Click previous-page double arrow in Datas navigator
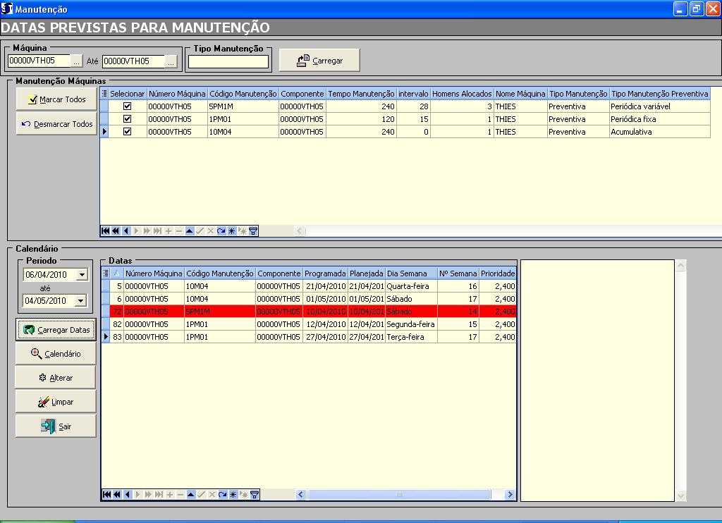 [x=116, y=495]
